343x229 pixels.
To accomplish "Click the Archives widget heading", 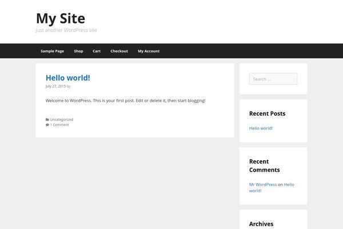I will 261,224.
